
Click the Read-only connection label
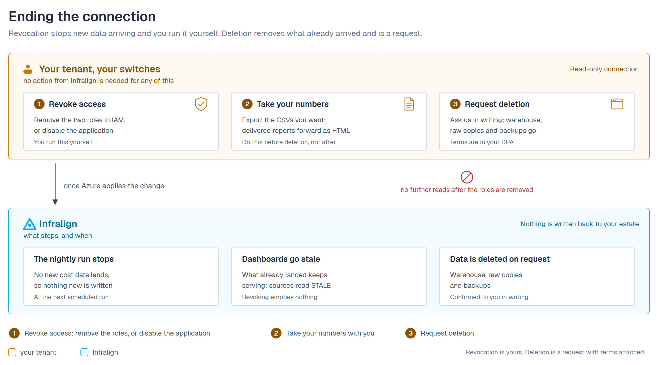tap(604, 69)
